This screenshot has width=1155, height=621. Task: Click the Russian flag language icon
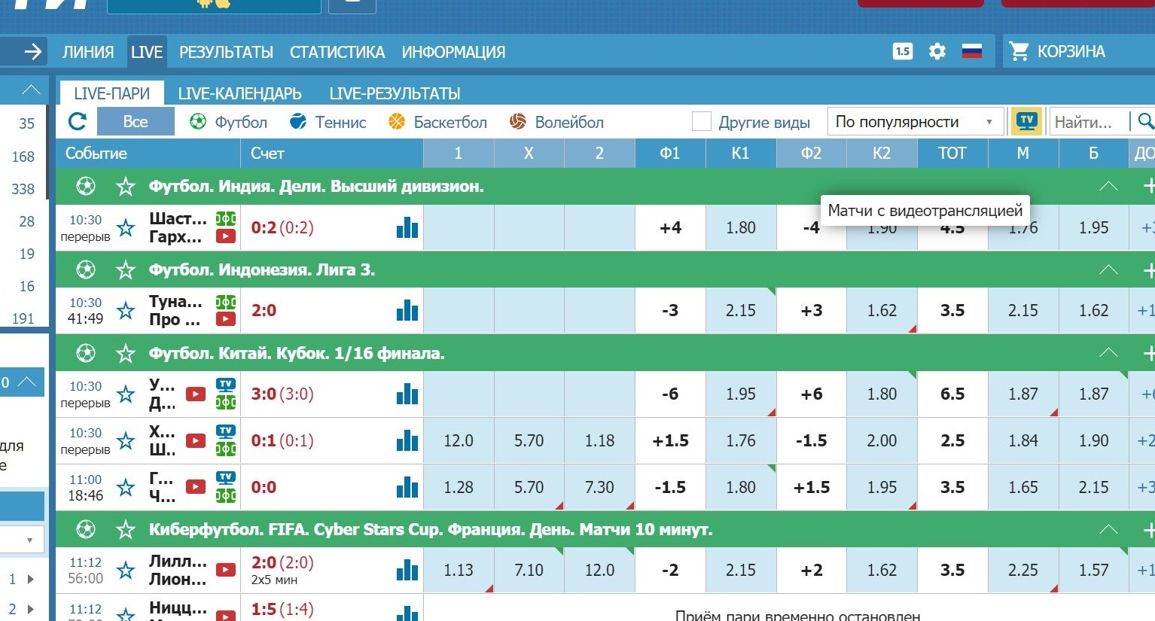click(x=972, y=51)
